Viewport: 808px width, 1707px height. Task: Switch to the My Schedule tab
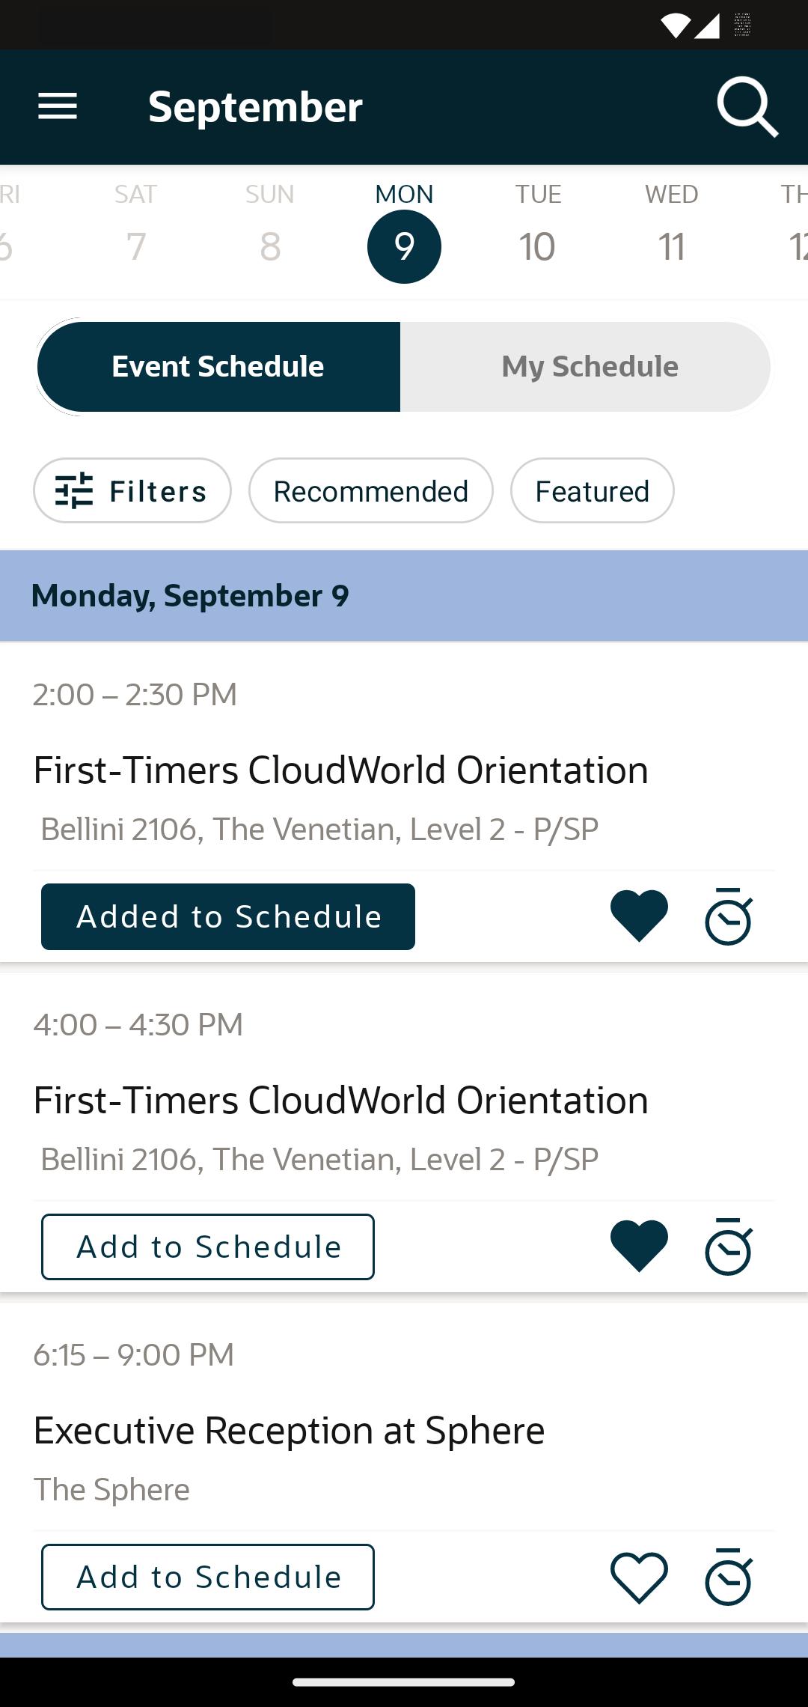click(x=590, y=367)
